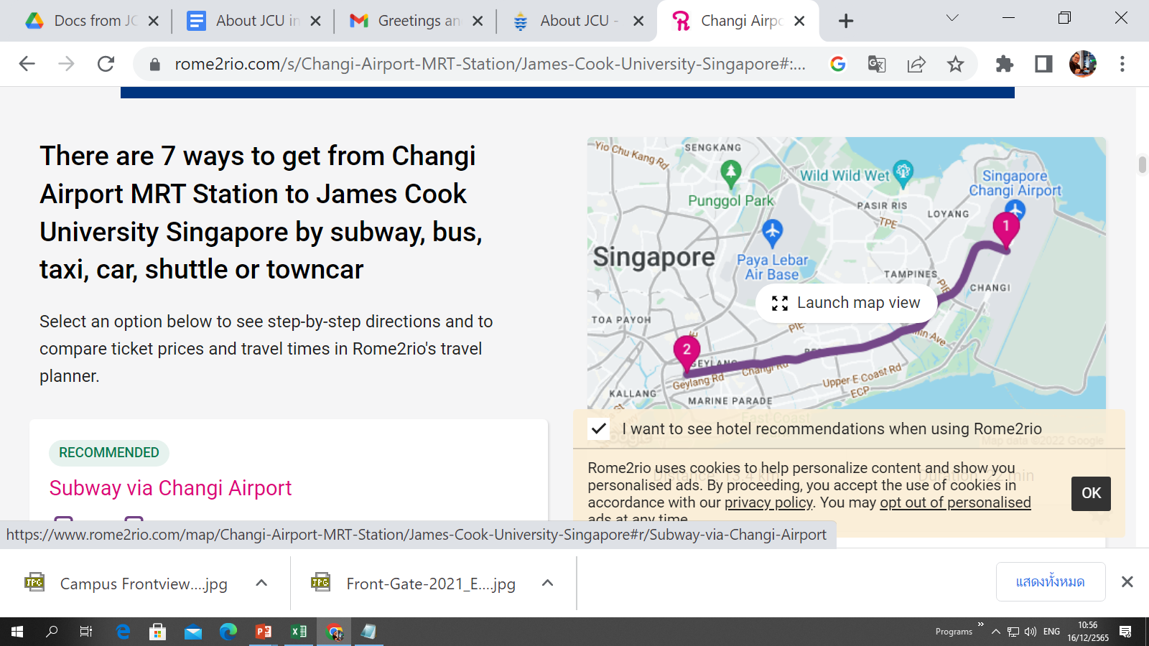
Task: Open the privacy policy link
Action: [768, 502]
